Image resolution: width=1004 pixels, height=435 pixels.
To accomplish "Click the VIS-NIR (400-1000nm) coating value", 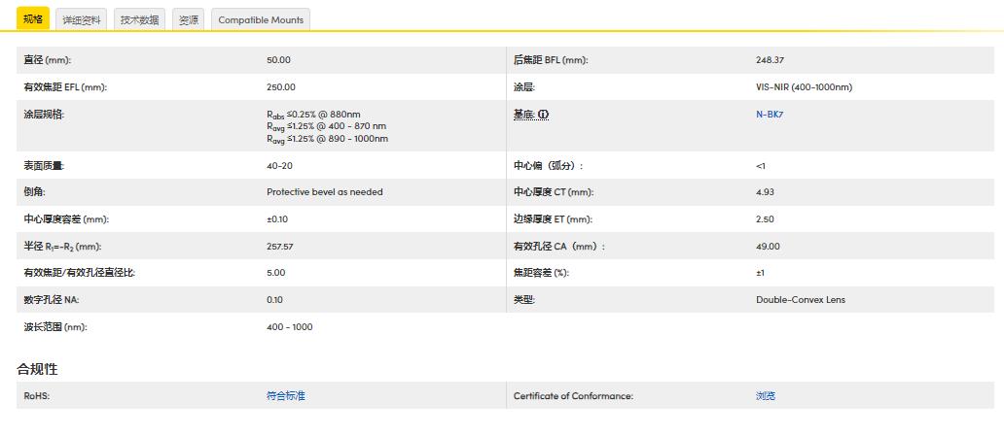I will (804, 87).
